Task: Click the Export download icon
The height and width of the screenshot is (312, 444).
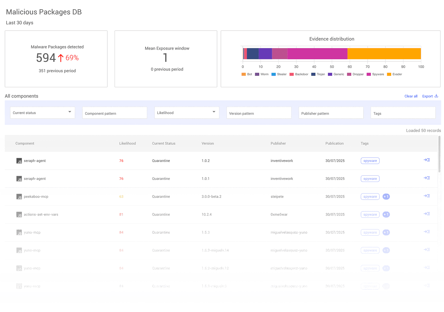Action: pyautogui.click(x=436, y=96)
